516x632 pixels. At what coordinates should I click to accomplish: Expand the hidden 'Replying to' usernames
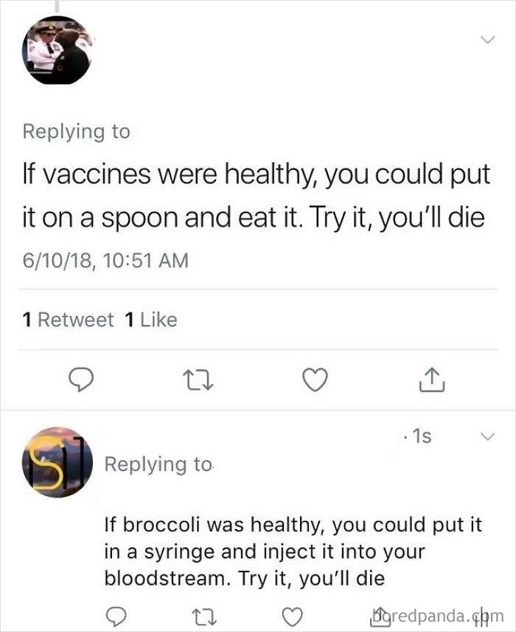click(x=77, y=131)
